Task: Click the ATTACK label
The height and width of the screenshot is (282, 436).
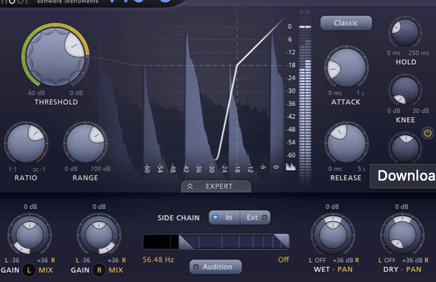Action: (x=346, y=102)
